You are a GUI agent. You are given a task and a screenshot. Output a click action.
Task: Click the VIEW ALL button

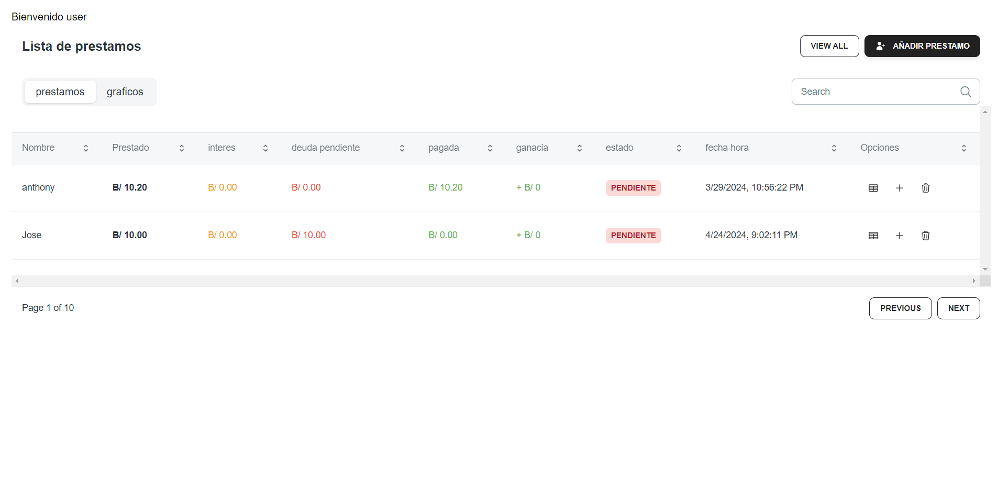[829, 46]
